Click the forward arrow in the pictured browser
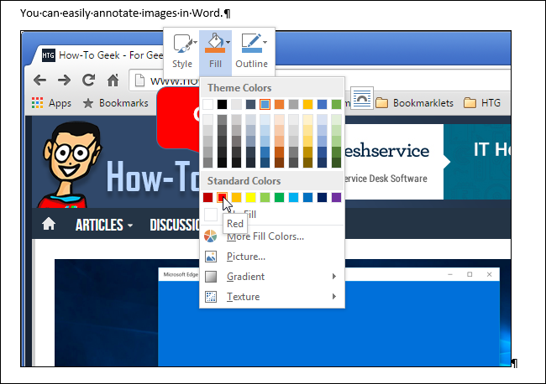This screenshot has height=384, width=546. [x=65, y=80]
